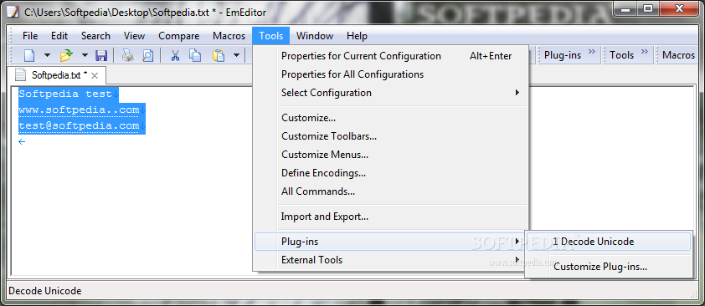705x306 pixels.
Task: Select Customize Plug-ins...
Action: (609, 267)
